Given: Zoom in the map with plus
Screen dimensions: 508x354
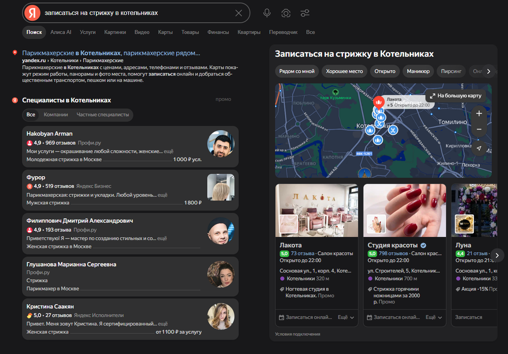Looking at the screenshot, I should click(x=479, y=113).
